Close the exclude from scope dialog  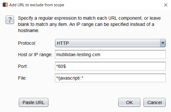click(x=165, y=5)
